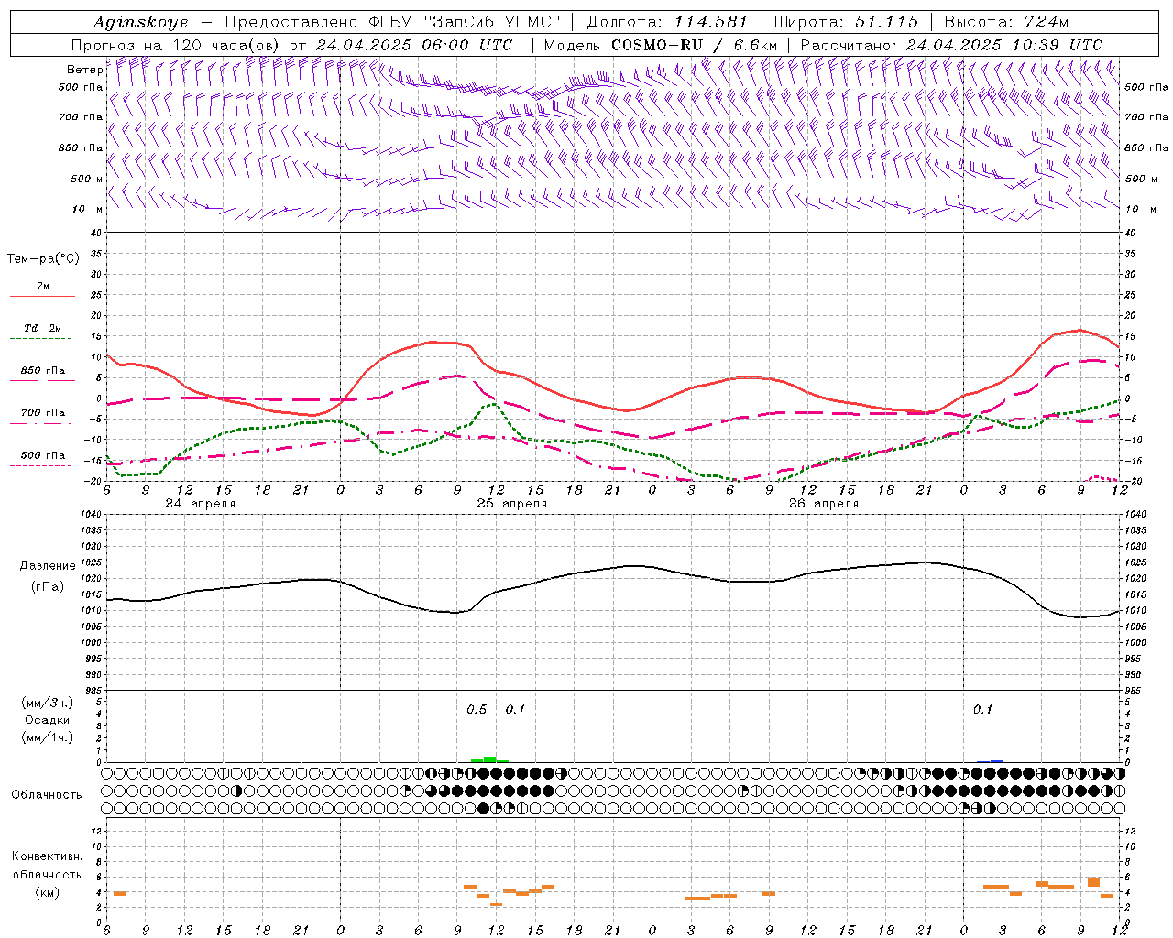1173x938 pixels.
Task: Click the elevation text Высота: 724м
Action: coord(1007,22)
